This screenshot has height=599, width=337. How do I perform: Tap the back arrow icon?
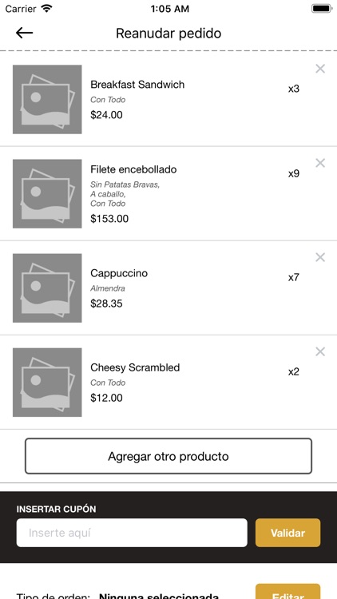(24, 34)
